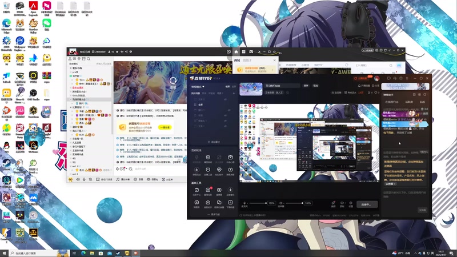Click the cancel button beside stream title
457x257 pixels.
(x=315, y=86)
